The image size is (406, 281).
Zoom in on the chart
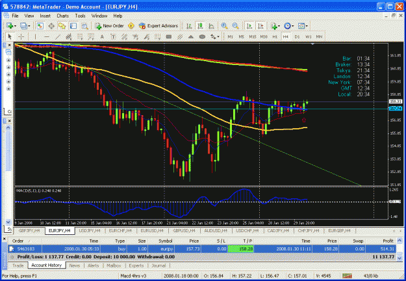click(224, 26)
